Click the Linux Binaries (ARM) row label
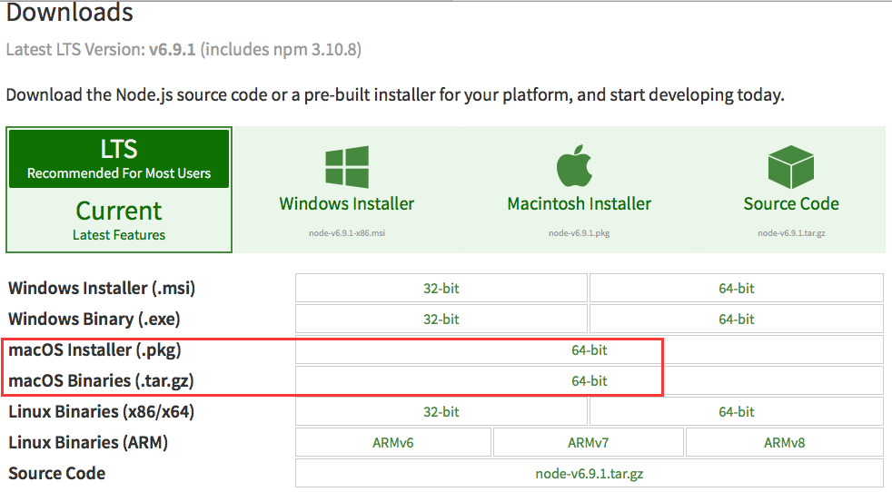 tap(88, 442)
